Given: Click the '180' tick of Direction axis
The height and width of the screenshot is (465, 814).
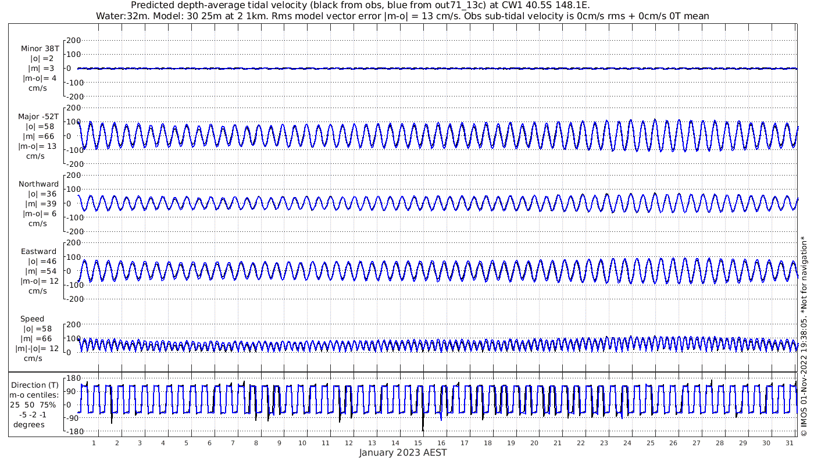Looking at the screenshot, I should (x=73, y=378).
